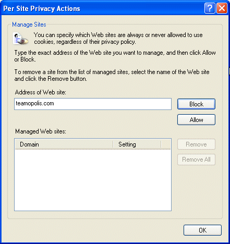
Task: Open the title bar Help question mark
Action: pyautogui.click(x=210, y=8)
